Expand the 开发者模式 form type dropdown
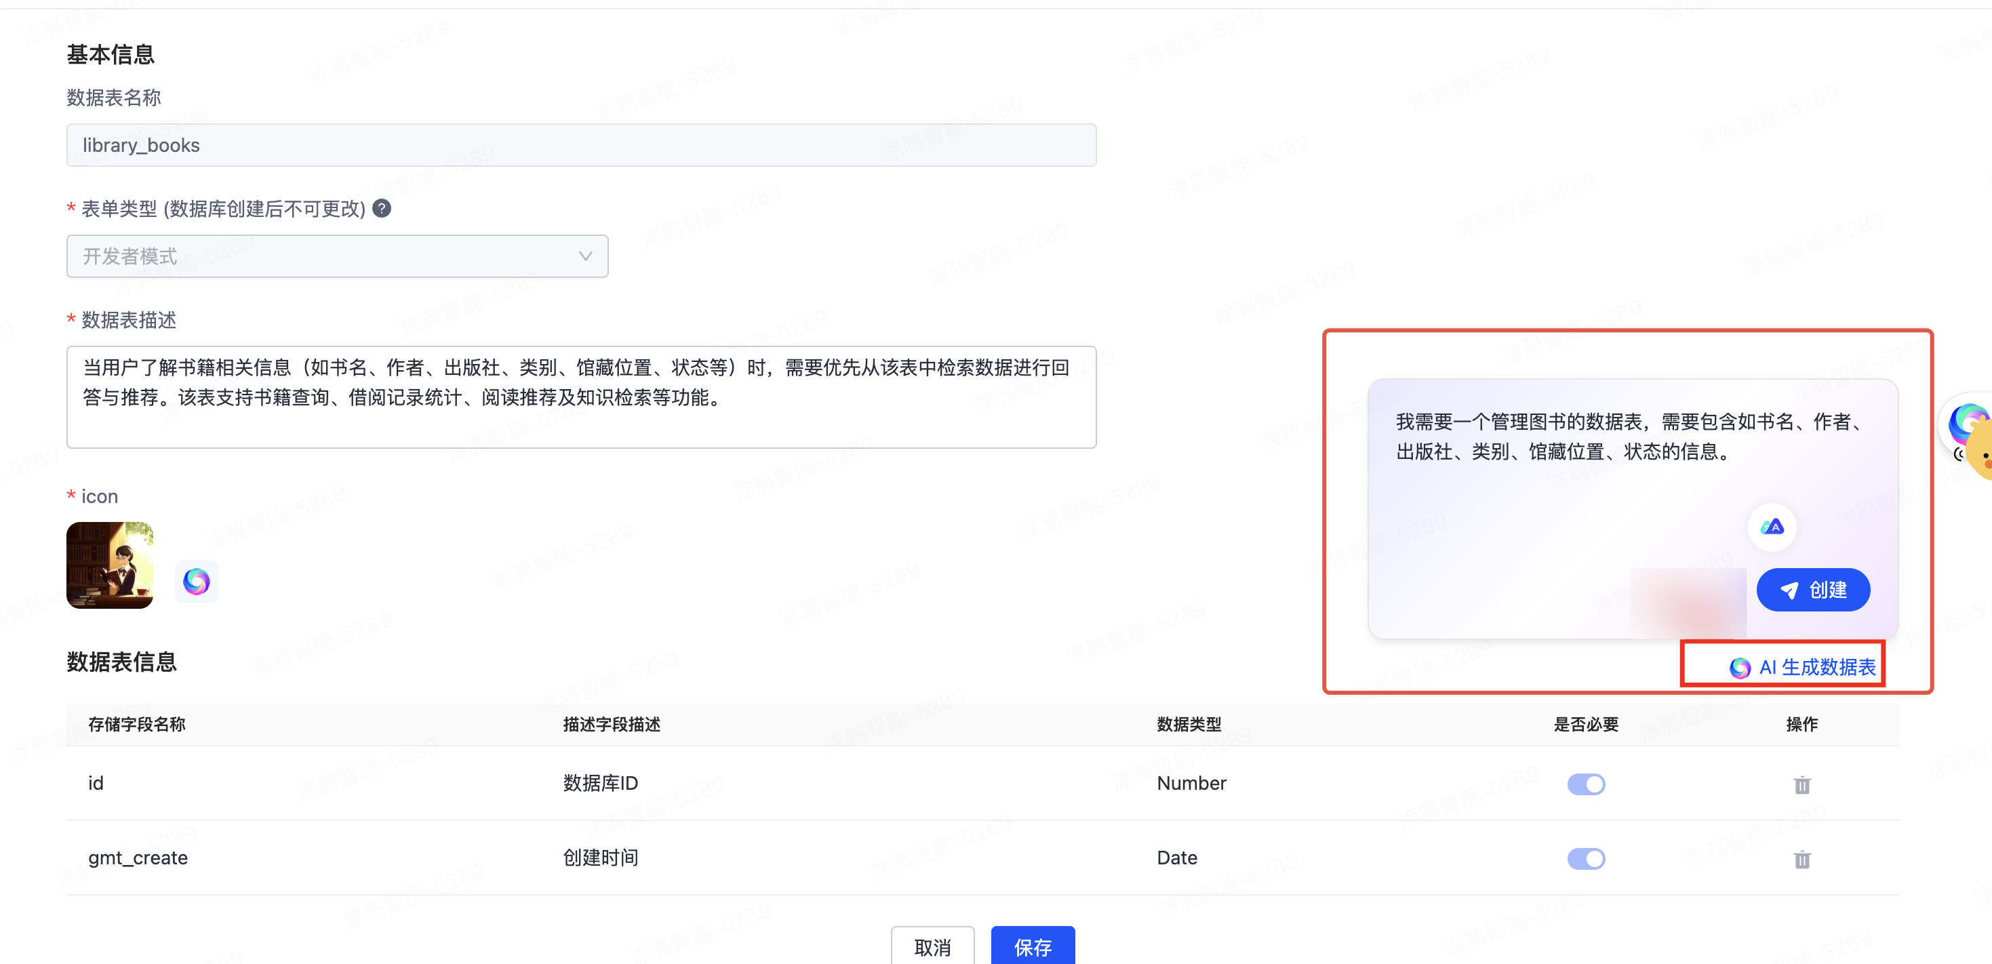This screenshot has height=964, width=1992. (337, 256)
